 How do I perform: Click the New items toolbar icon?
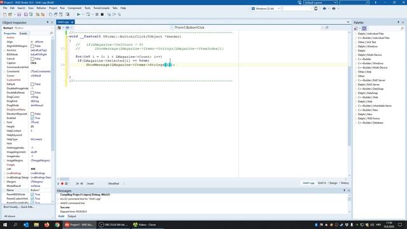click(4, 15)
